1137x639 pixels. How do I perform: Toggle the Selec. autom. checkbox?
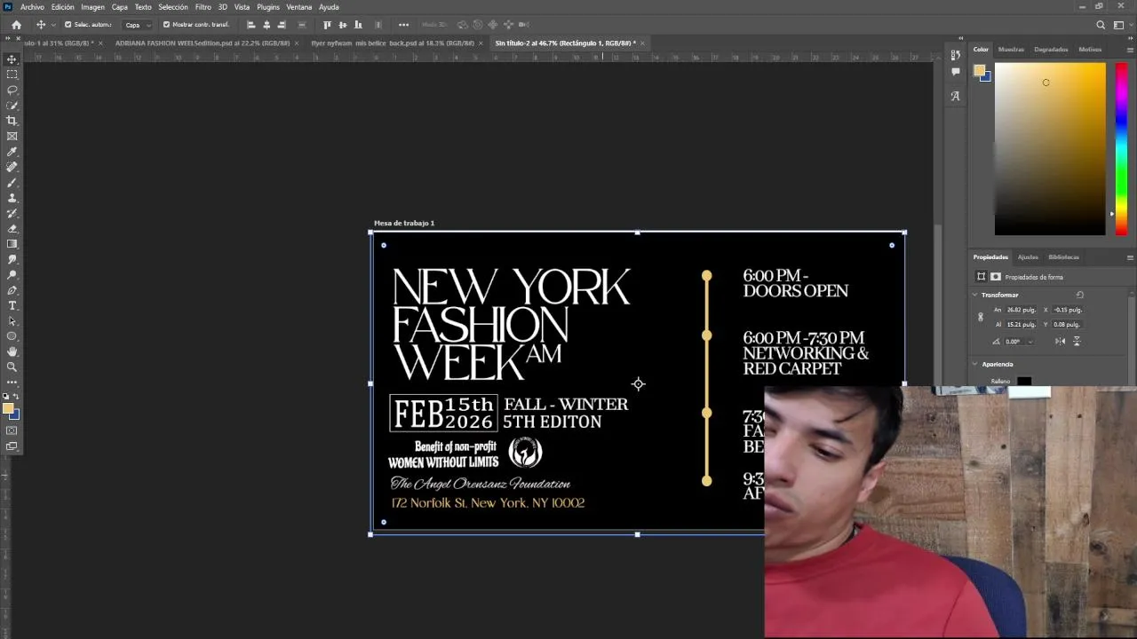pos(68,25)
